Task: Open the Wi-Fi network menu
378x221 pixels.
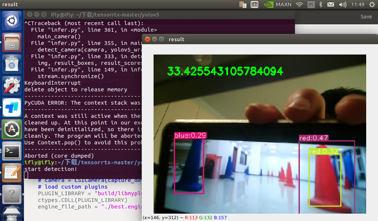Action: tap(299, 4)
